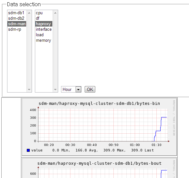Viewport: 189px width, 178px height.
Task: Click plugin list scroll down arrow
Action: pyautogui.click(x=55, y=89)
